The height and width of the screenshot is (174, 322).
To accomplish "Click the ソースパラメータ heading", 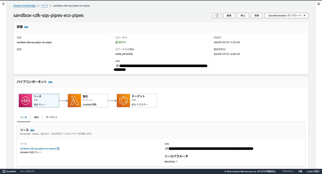I will pos(176,156).
